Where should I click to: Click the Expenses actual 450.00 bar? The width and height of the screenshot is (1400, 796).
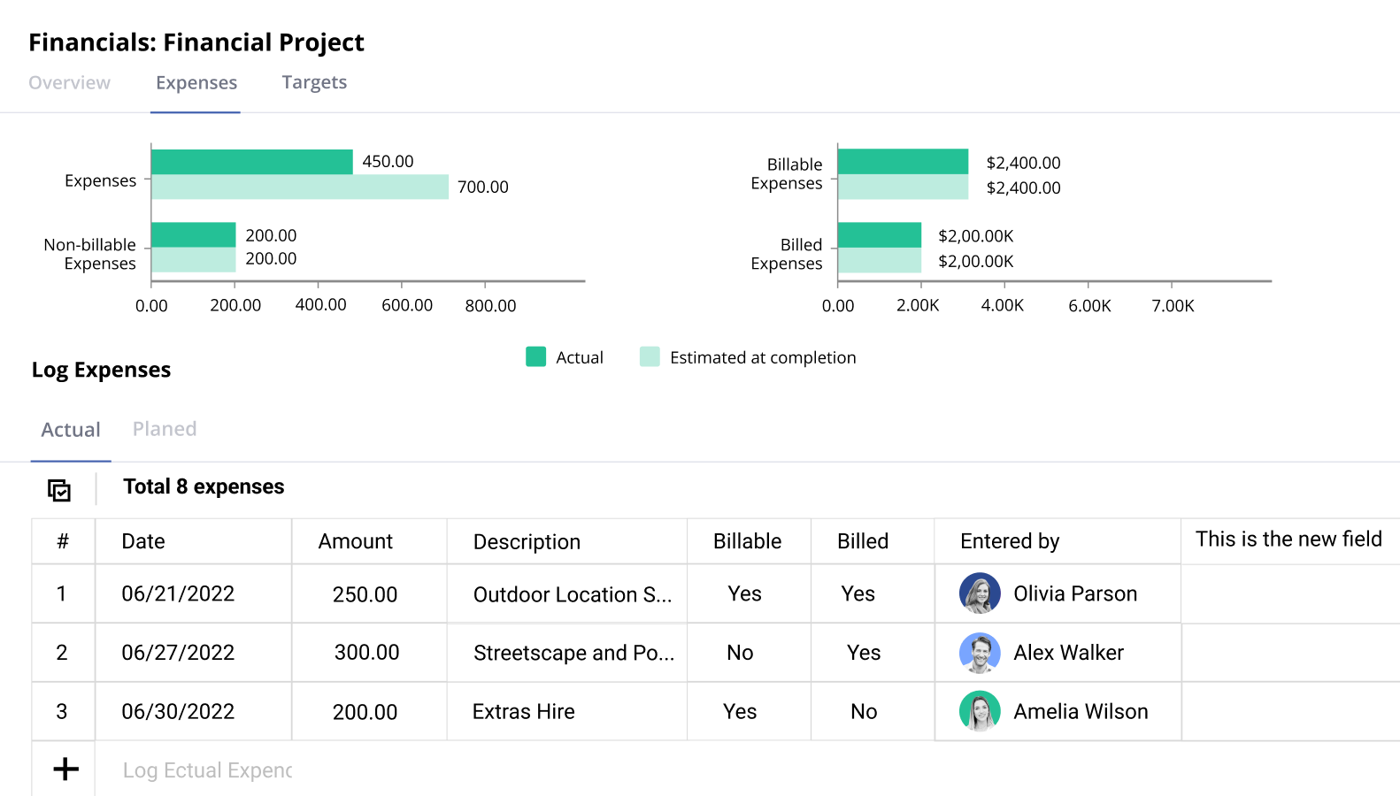coord(252,162)
